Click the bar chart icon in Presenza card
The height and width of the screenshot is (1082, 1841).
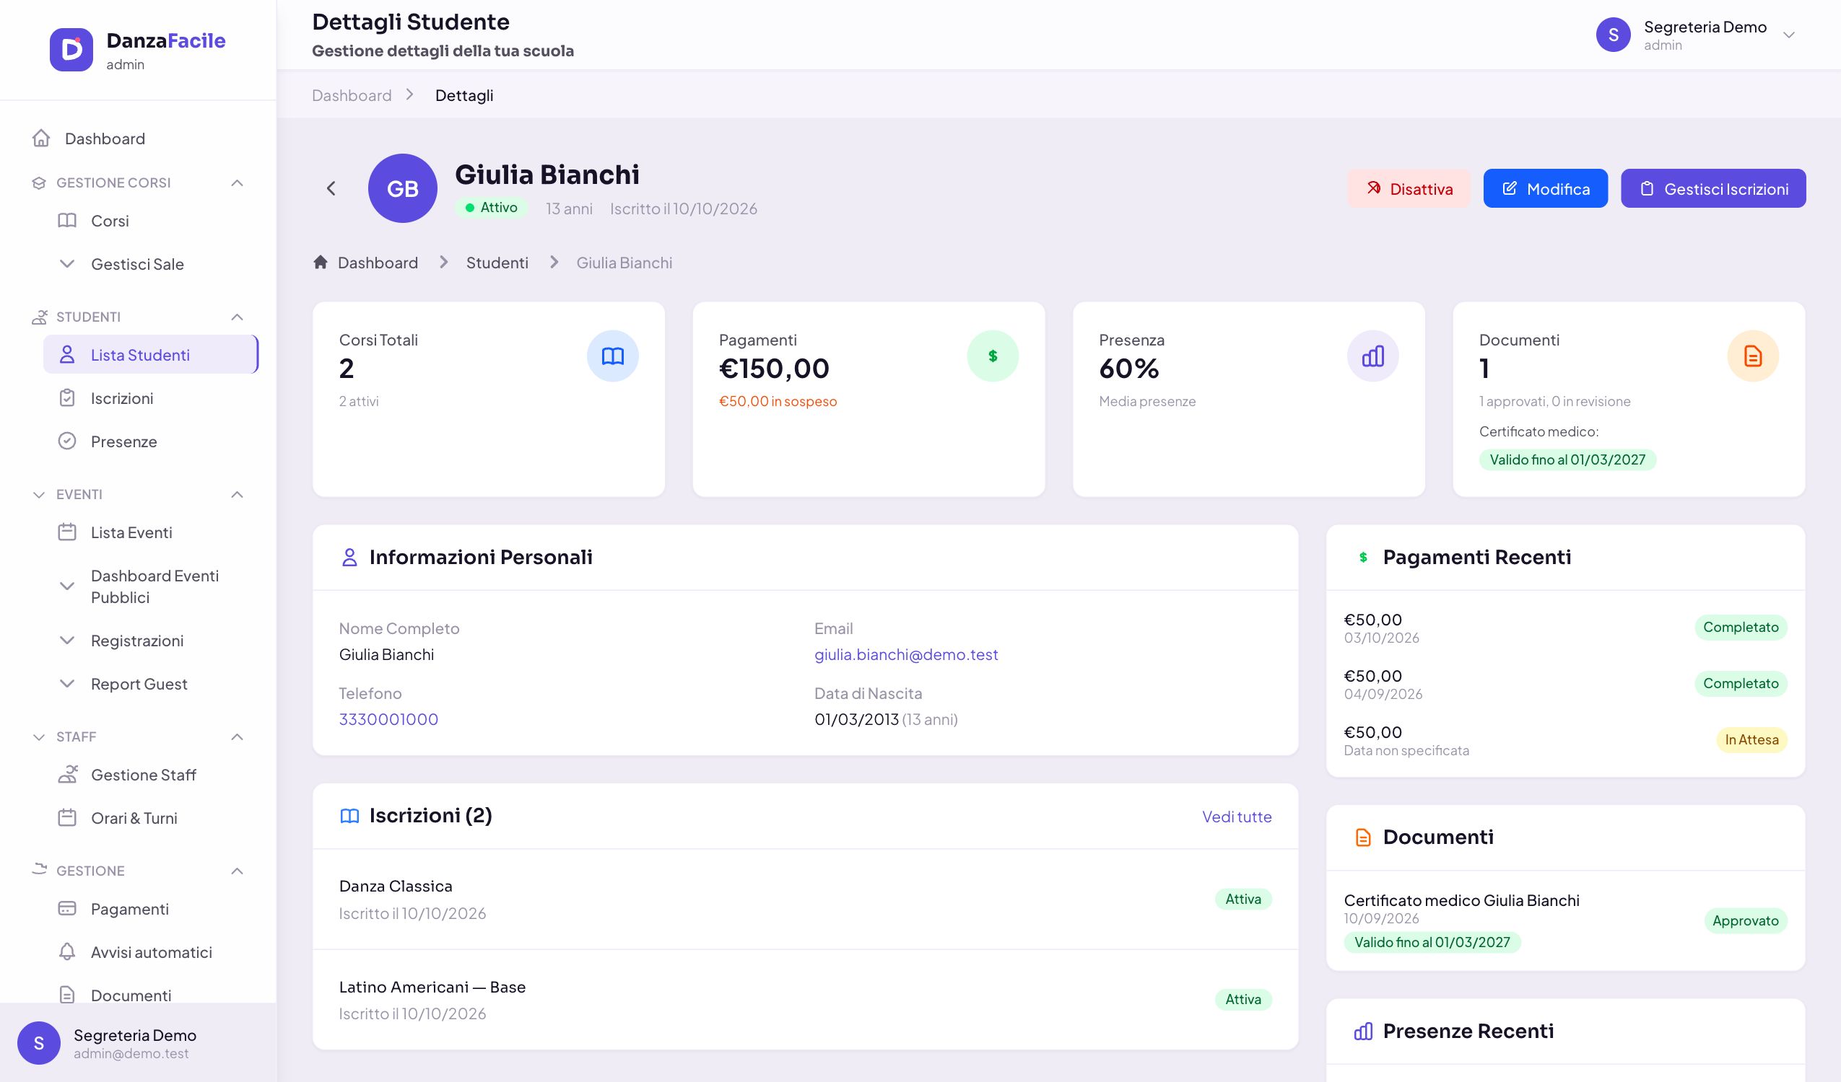[x=1372, y=356]
